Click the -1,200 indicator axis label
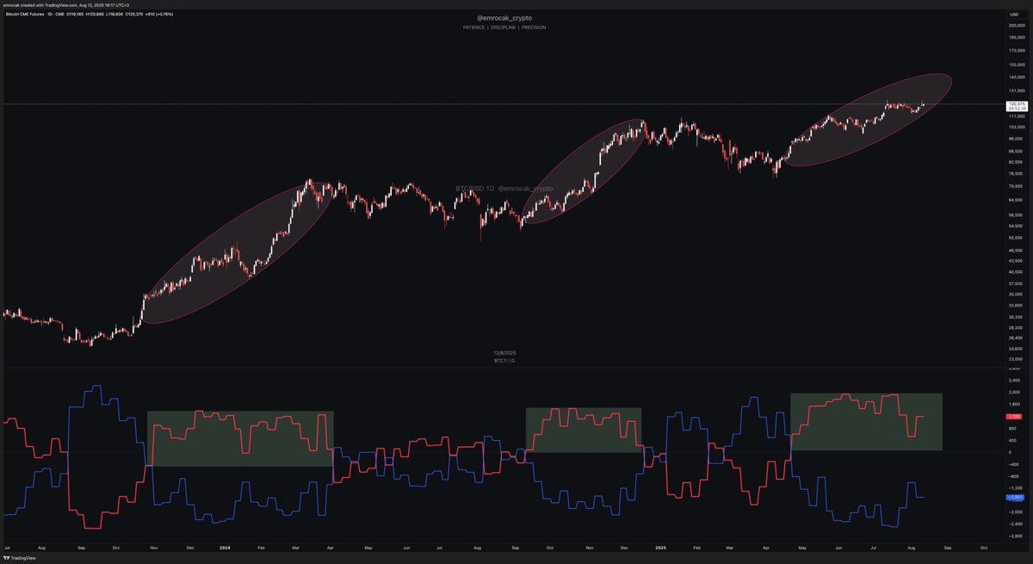This screenshot has width=1033, height=564. (1016, 487)
